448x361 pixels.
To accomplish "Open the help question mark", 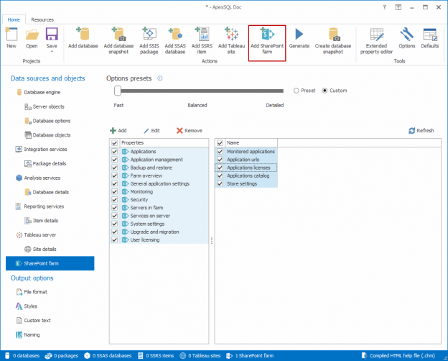I will [384, 7].
